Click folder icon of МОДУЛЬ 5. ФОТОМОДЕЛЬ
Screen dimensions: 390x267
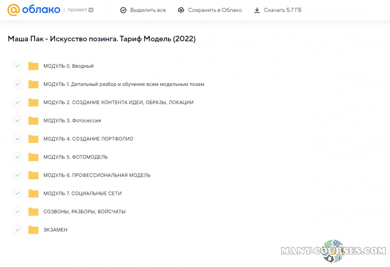tap(33, 157)
